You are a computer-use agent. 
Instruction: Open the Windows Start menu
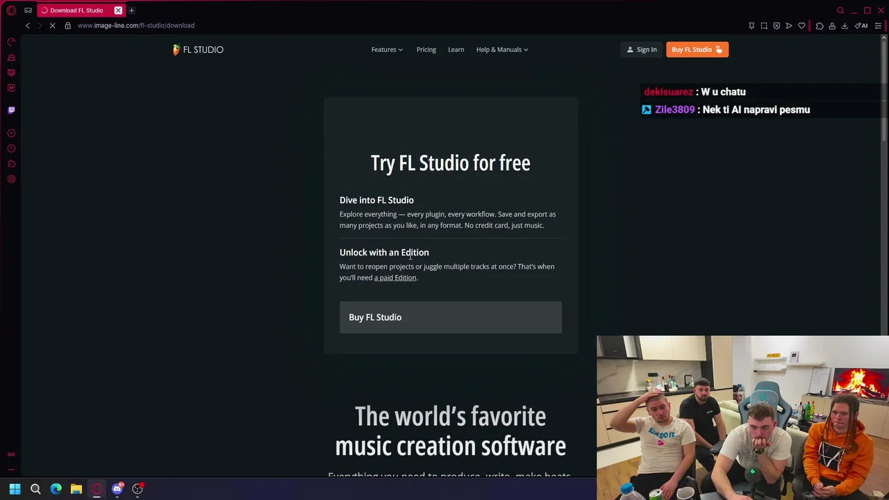pos(15,489)
